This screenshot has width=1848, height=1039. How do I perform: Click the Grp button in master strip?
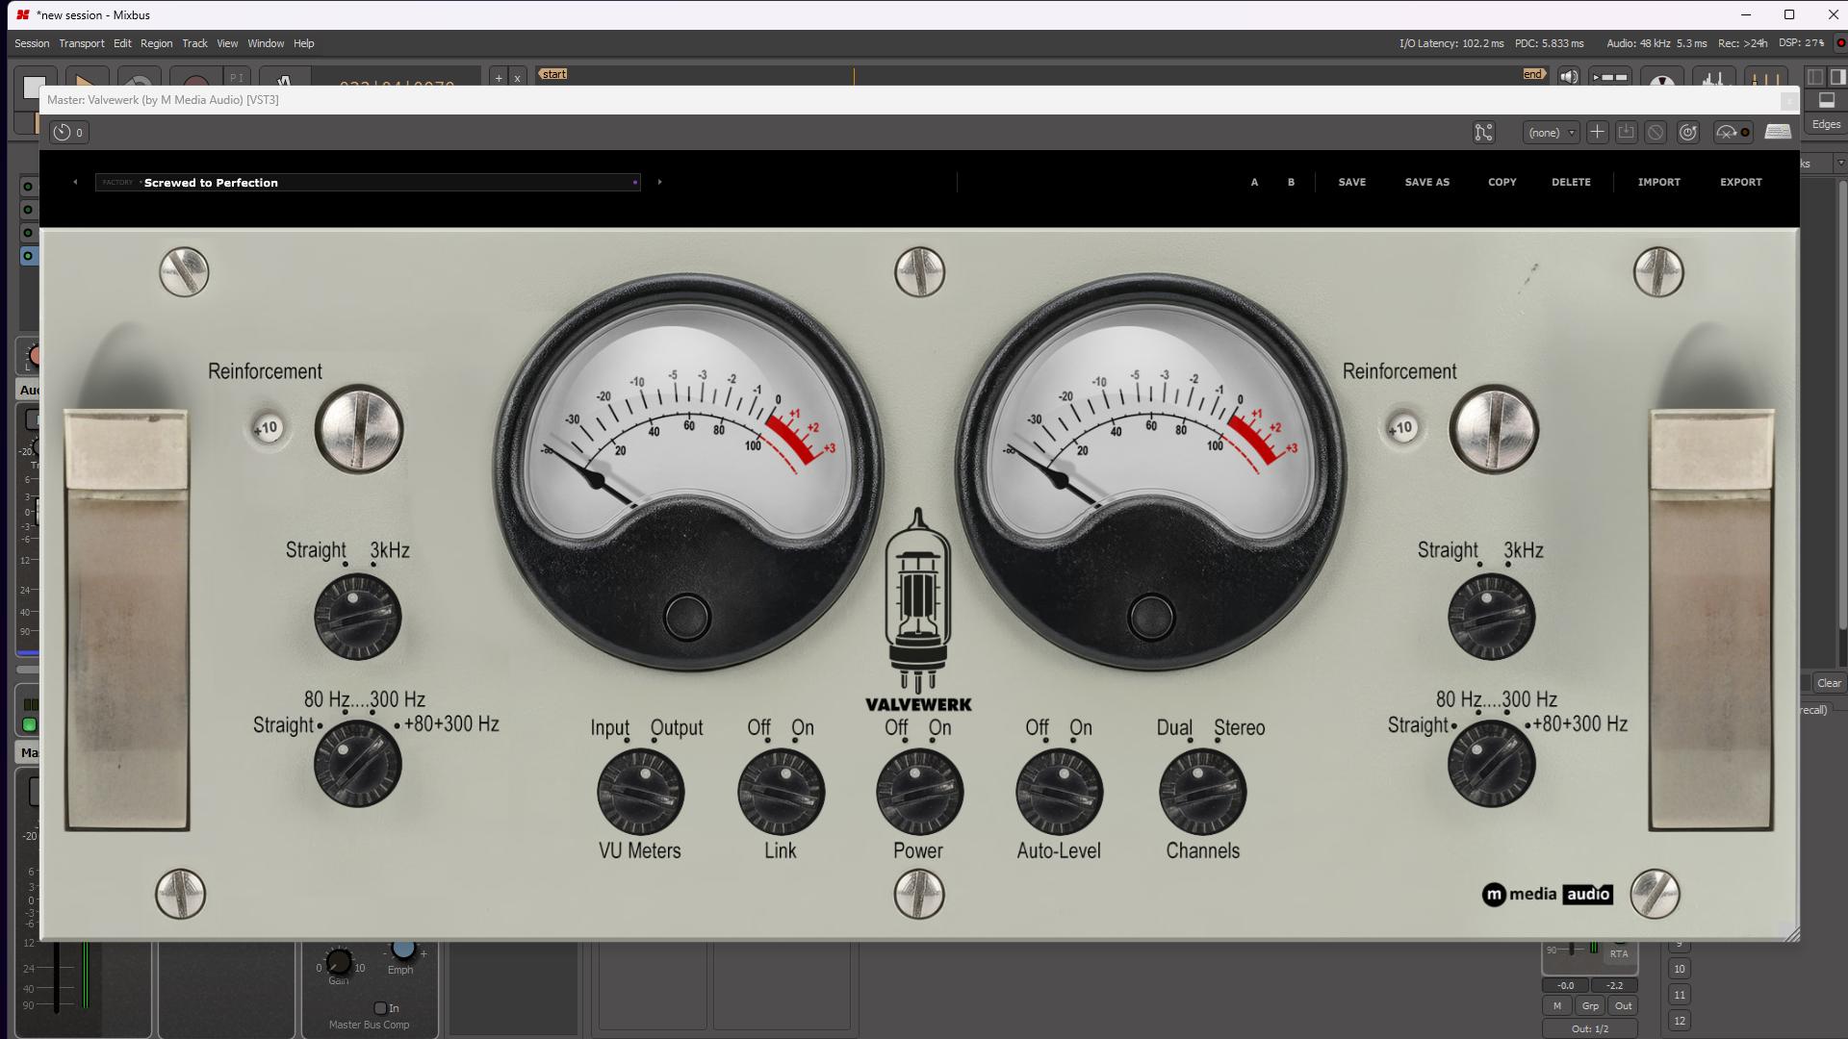[x=1590, y=1006]
